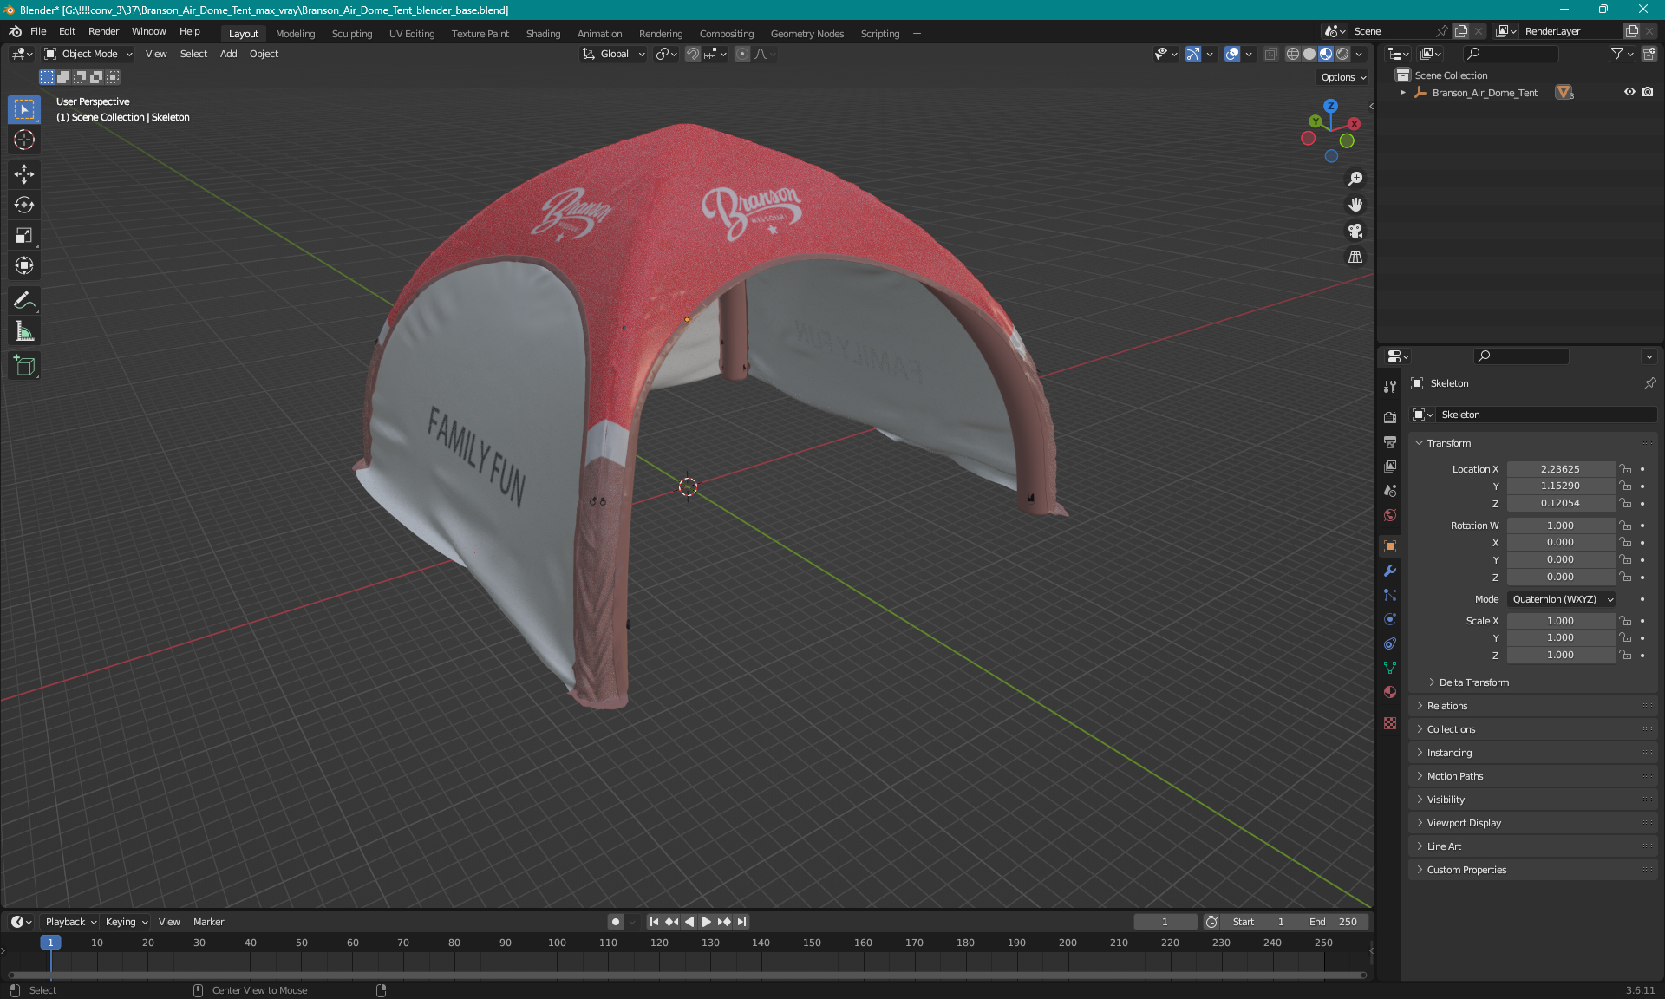
Task: Switch perspective/orthographic grid icon
Action: click(x=1355, y=257)
